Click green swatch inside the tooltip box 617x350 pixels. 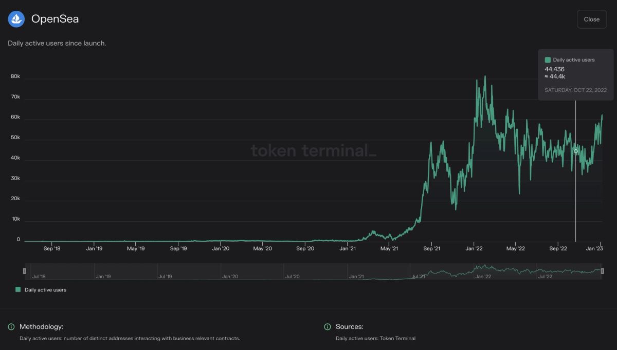[548, 60]
